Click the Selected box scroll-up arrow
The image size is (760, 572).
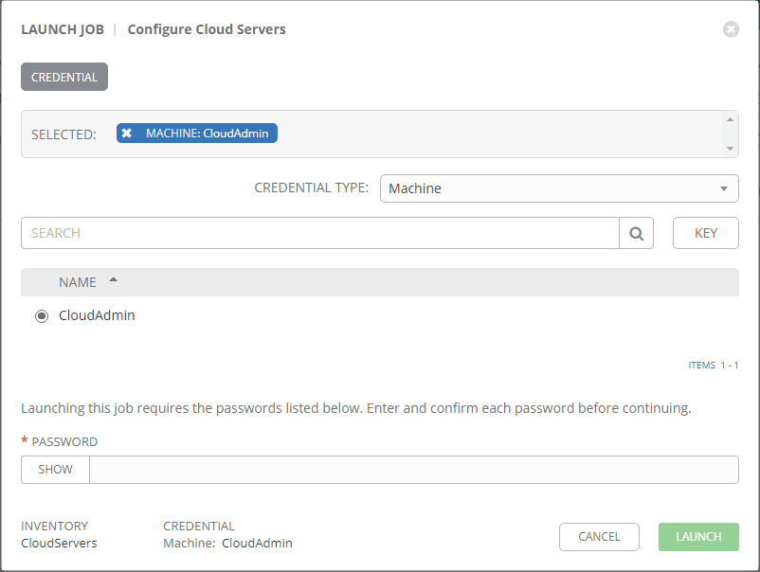pyautogui.click(x=730, y=119)
